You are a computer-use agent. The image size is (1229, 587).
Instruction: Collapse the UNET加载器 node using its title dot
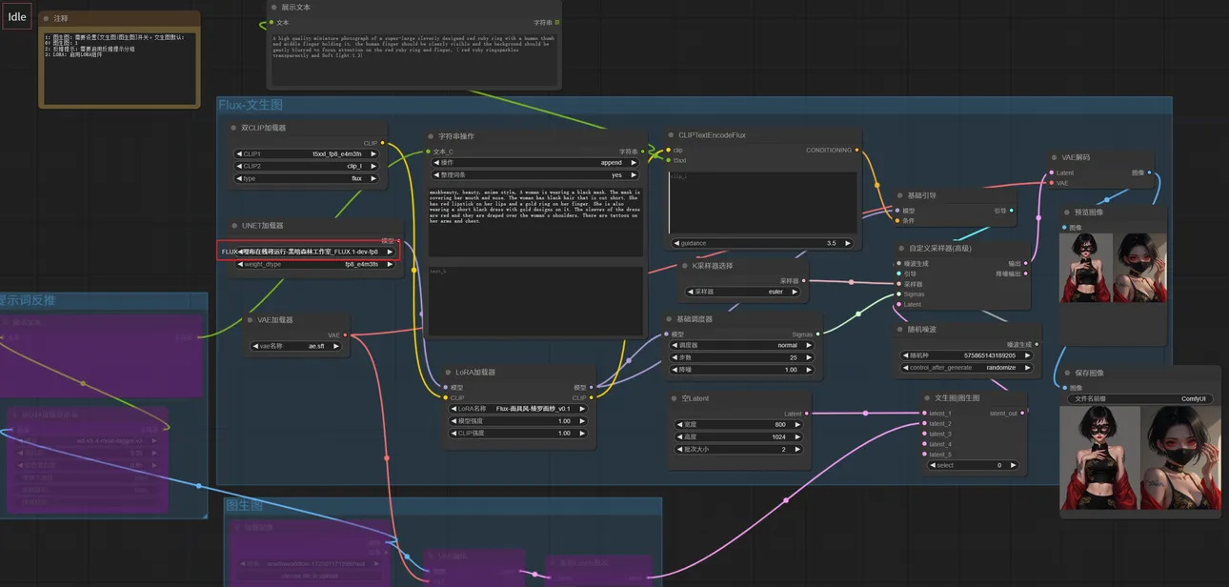[x=234, y=226]
